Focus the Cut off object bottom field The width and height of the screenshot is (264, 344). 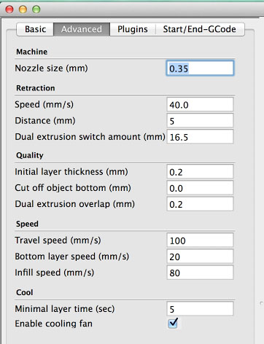[x=200, y=188]
